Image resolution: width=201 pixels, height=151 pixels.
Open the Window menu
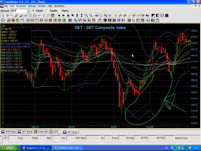[x=42, y=6]
